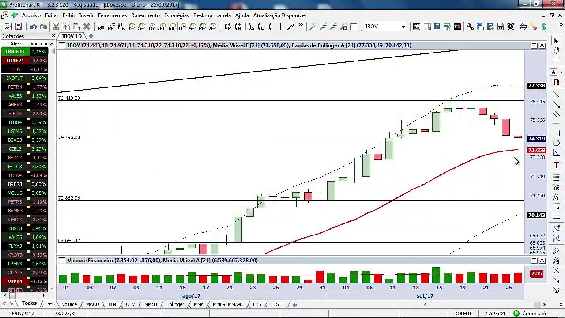Screen dimensions: 565x318
Task: Close the Cotações panel
Action: pyautogui.click(x=53, y=36)
